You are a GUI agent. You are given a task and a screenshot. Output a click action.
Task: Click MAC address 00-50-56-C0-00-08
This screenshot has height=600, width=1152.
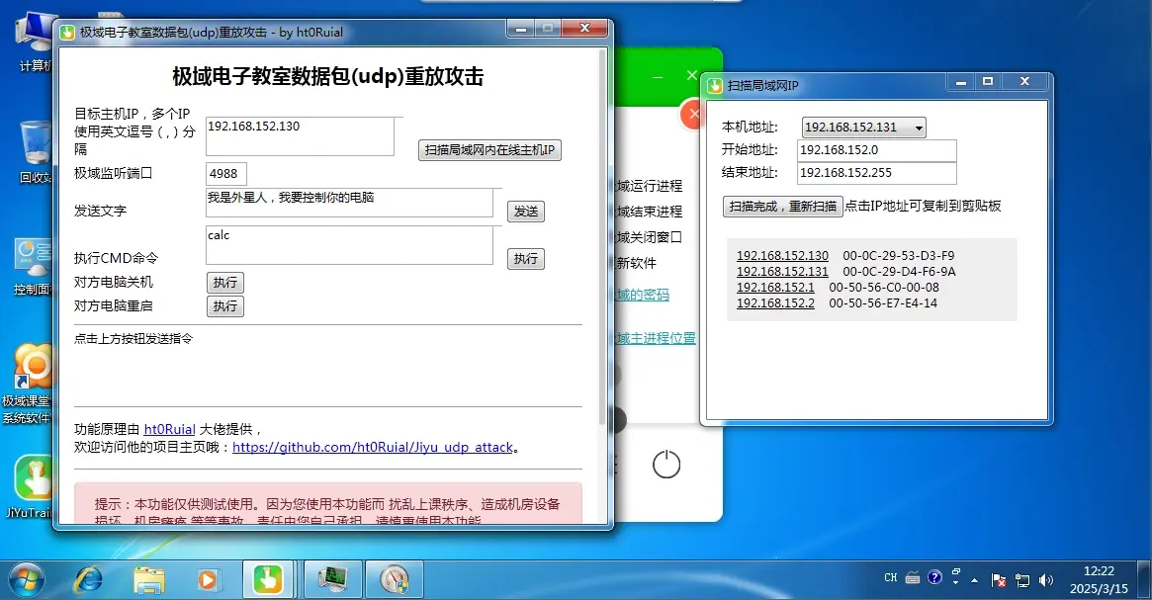(884, 287)
